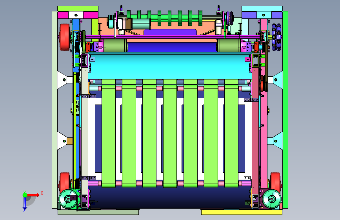Select the long magenta horizontal rod
The width and height of the screenshot is (340, 220).
point(173,37)
